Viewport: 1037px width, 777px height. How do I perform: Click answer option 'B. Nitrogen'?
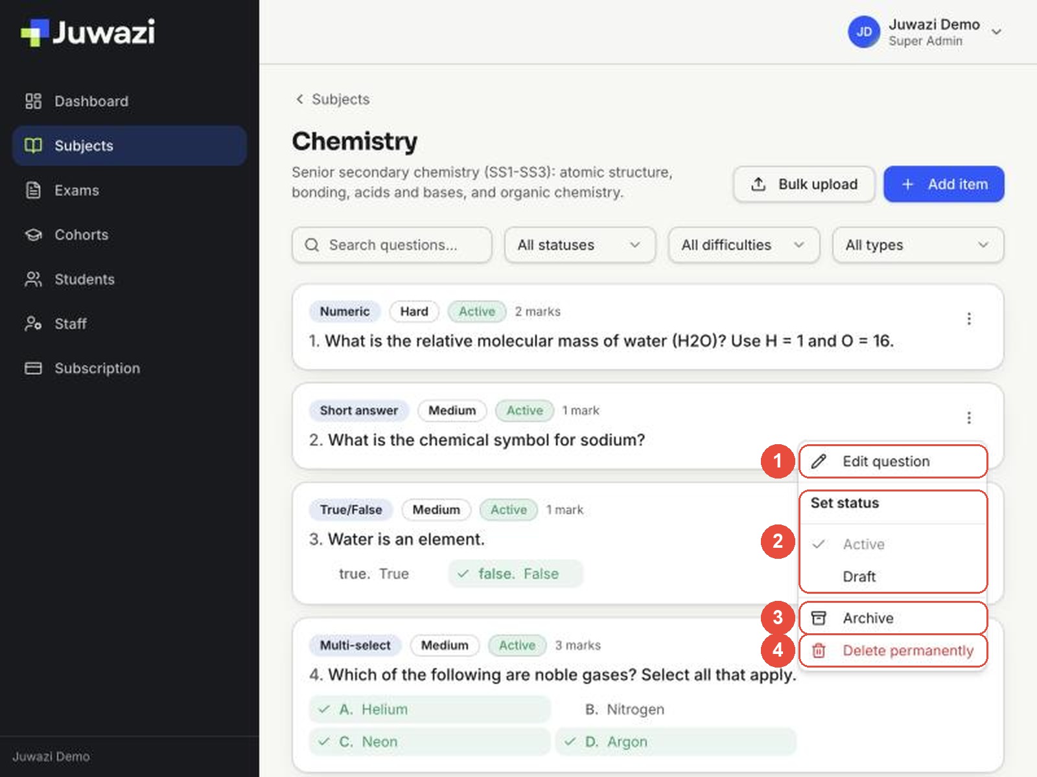click(675, 709)
